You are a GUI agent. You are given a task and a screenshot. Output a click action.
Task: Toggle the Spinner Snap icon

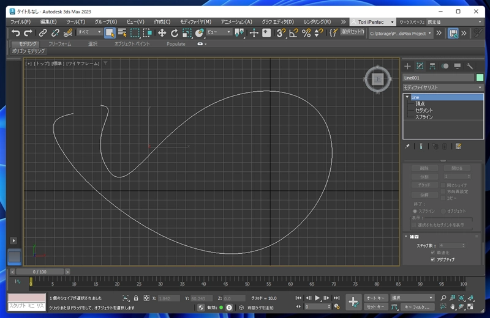click(x=318, y=33)
